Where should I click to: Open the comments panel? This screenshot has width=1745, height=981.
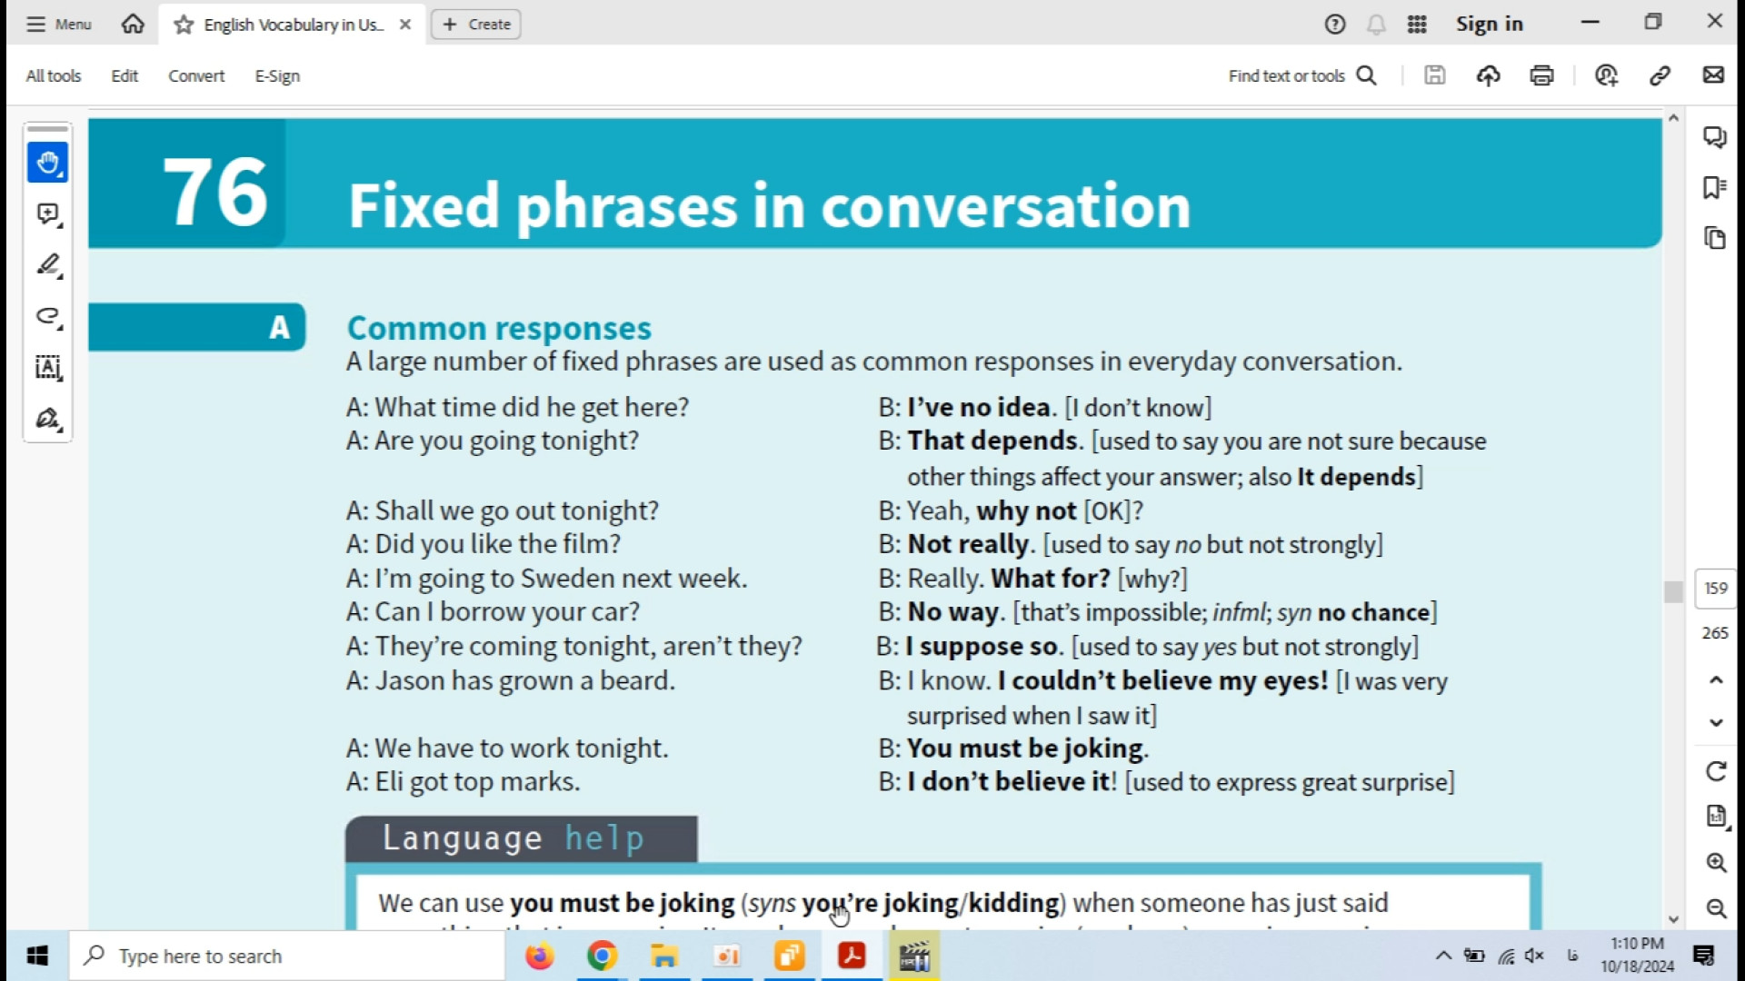[x=1714, y=137]
